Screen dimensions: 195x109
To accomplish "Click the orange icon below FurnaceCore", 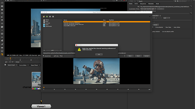I will (2, 54).
